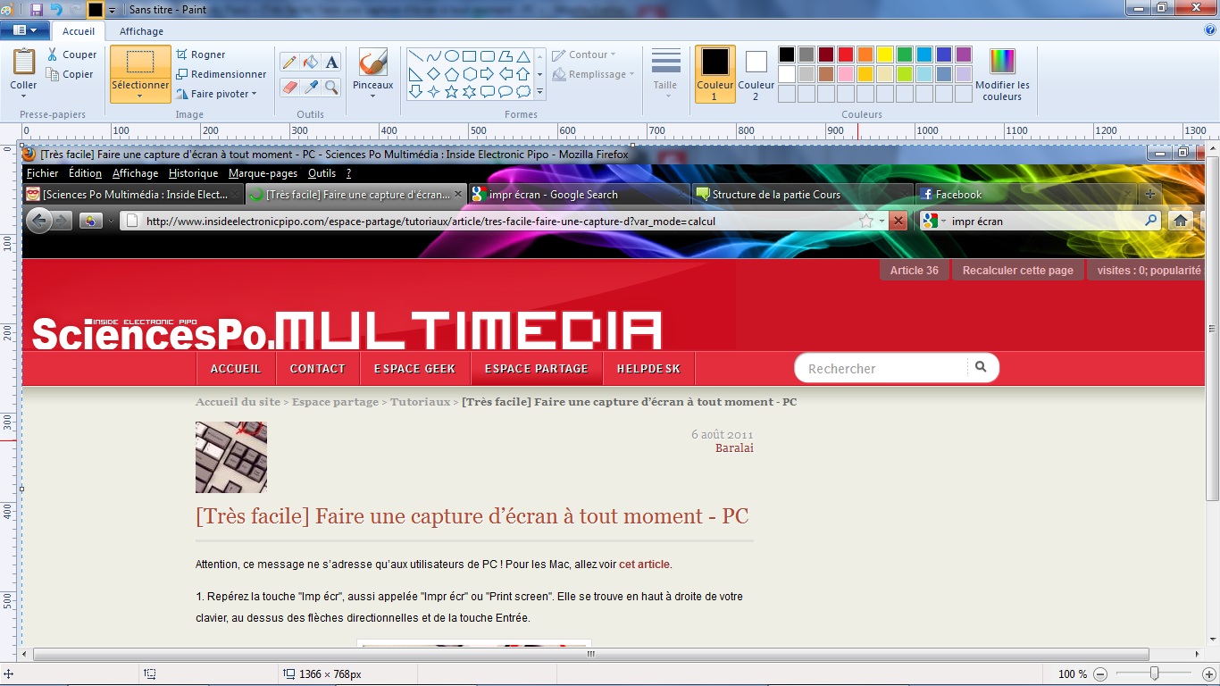Viewport: 1220px width, 686px height.
Task: Pick the Fill with color bucket tool
Action: 310,63
